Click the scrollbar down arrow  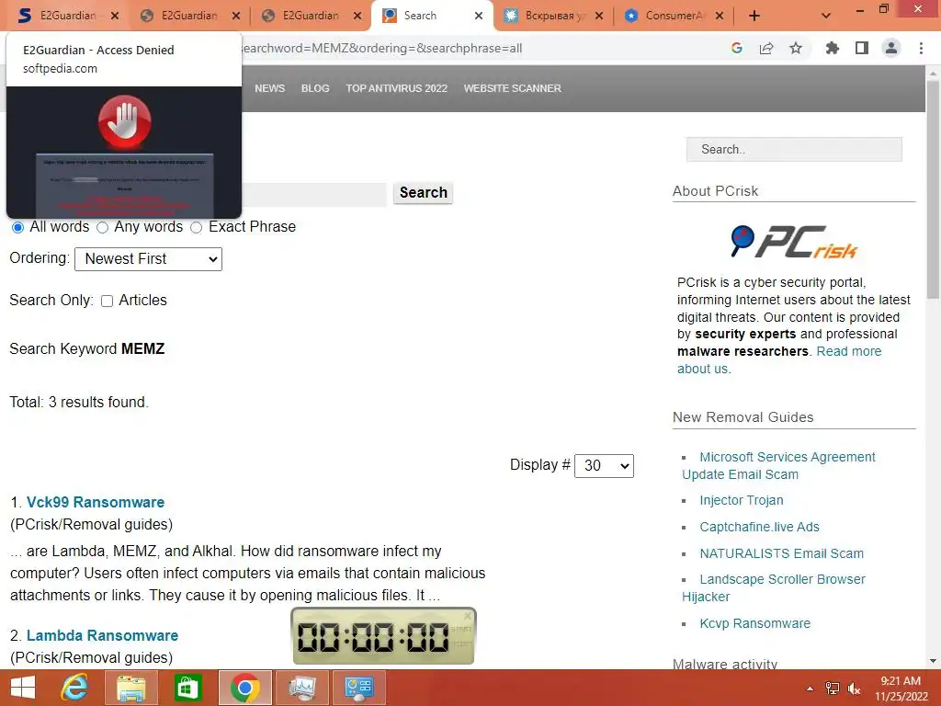click(933, 661)
